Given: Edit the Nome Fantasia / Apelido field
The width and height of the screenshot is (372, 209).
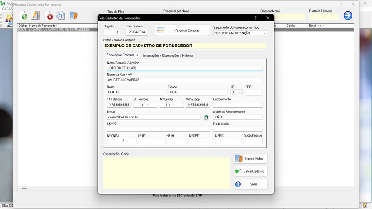Looking at the screenshot, I should [185, 68].
